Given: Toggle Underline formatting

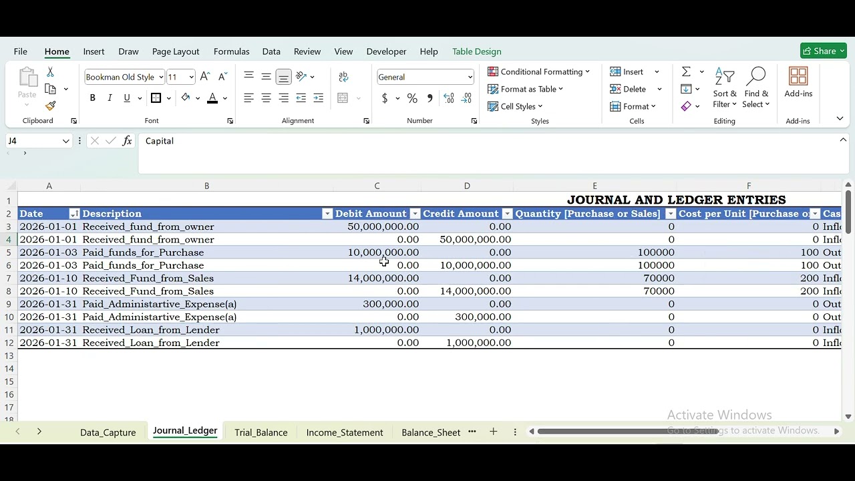Looking at the screenshot, I should pos(127,98).
